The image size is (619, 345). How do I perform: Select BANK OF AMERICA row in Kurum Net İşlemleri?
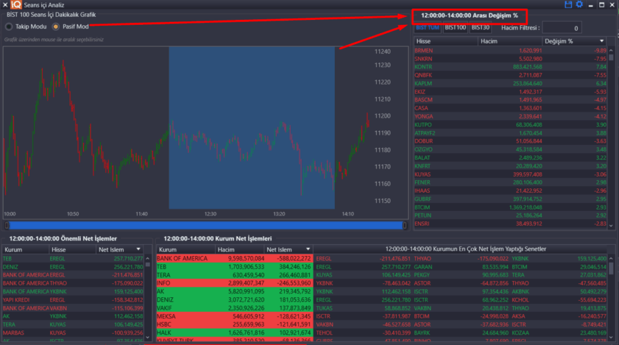pyautogui.click(x=235, y=259)
